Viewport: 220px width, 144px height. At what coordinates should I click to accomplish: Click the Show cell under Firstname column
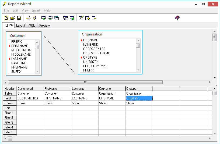click(x=58, y=103)
